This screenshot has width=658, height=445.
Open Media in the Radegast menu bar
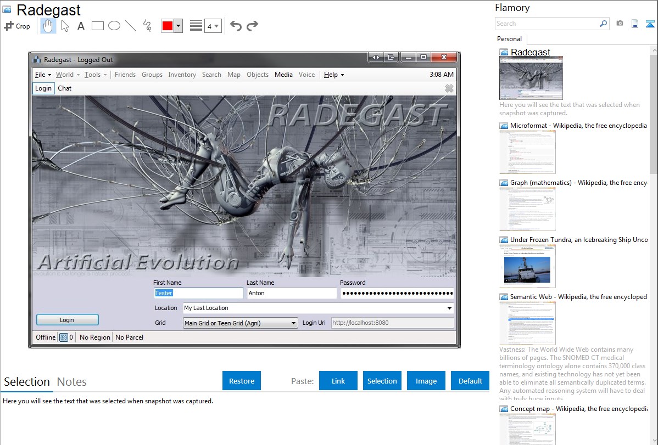point(283,75)
